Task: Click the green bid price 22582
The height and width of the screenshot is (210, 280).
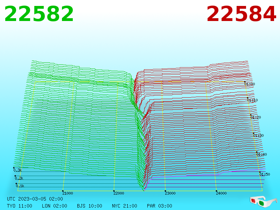Action: (39, 14)
